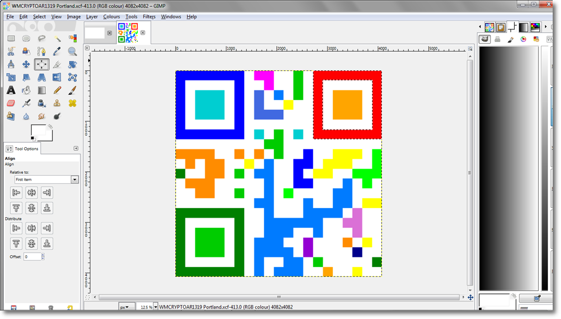This screenshot has width=561, height=319.
Task: Pick the Perspective Clone tool
Action: pyautogui.click(x=11, y=116)
